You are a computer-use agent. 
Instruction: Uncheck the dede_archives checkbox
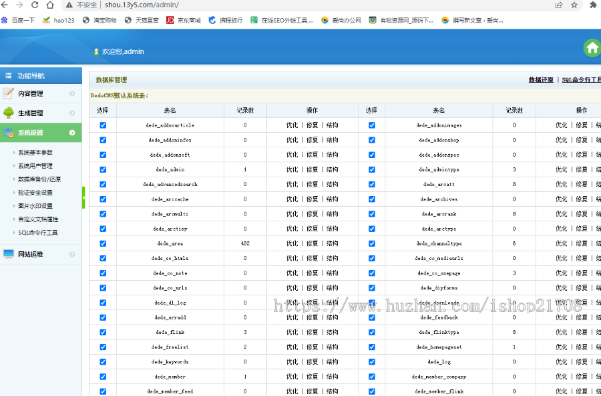coord(372,199)
